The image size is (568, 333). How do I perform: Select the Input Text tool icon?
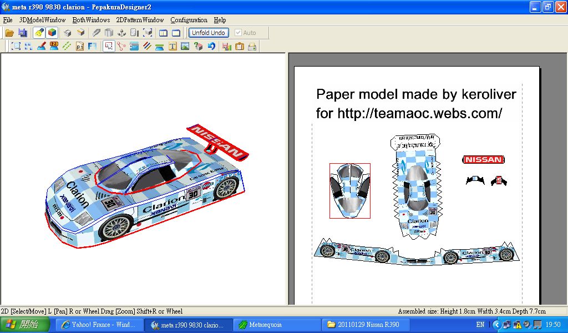[173, 47]
